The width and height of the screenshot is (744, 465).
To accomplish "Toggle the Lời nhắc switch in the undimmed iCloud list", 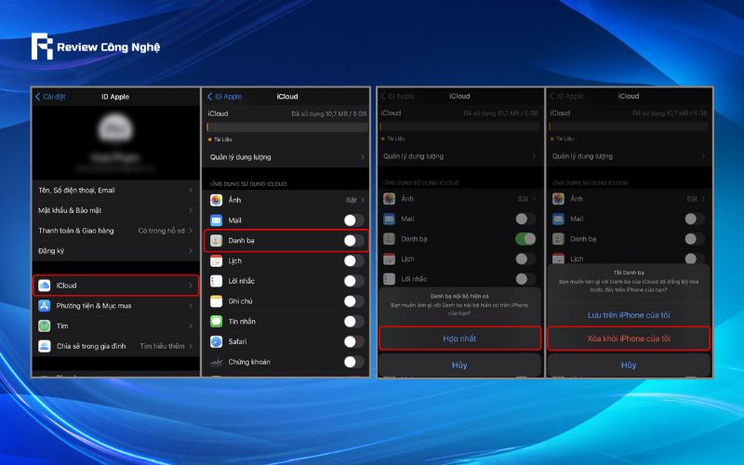I will click(x=354, y=281).
